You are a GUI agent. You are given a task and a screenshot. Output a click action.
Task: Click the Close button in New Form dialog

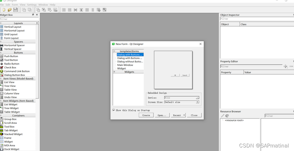(194, 115)
